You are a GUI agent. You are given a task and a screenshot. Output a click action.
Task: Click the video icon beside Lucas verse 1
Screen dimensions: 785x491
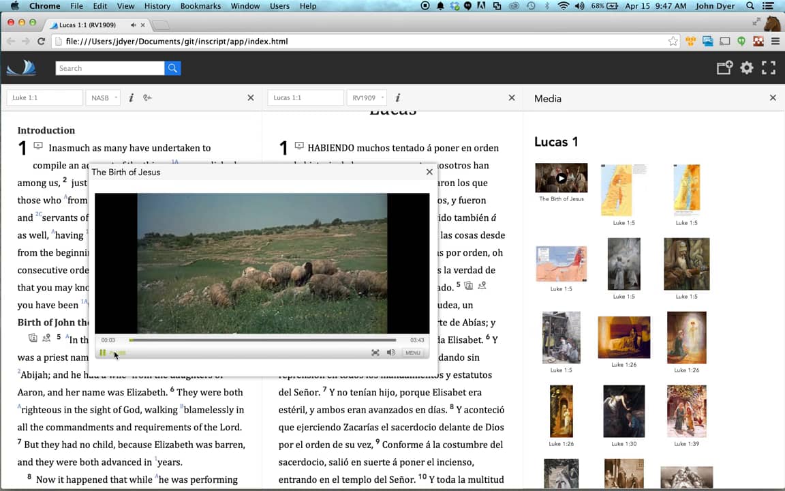point(299,146)
